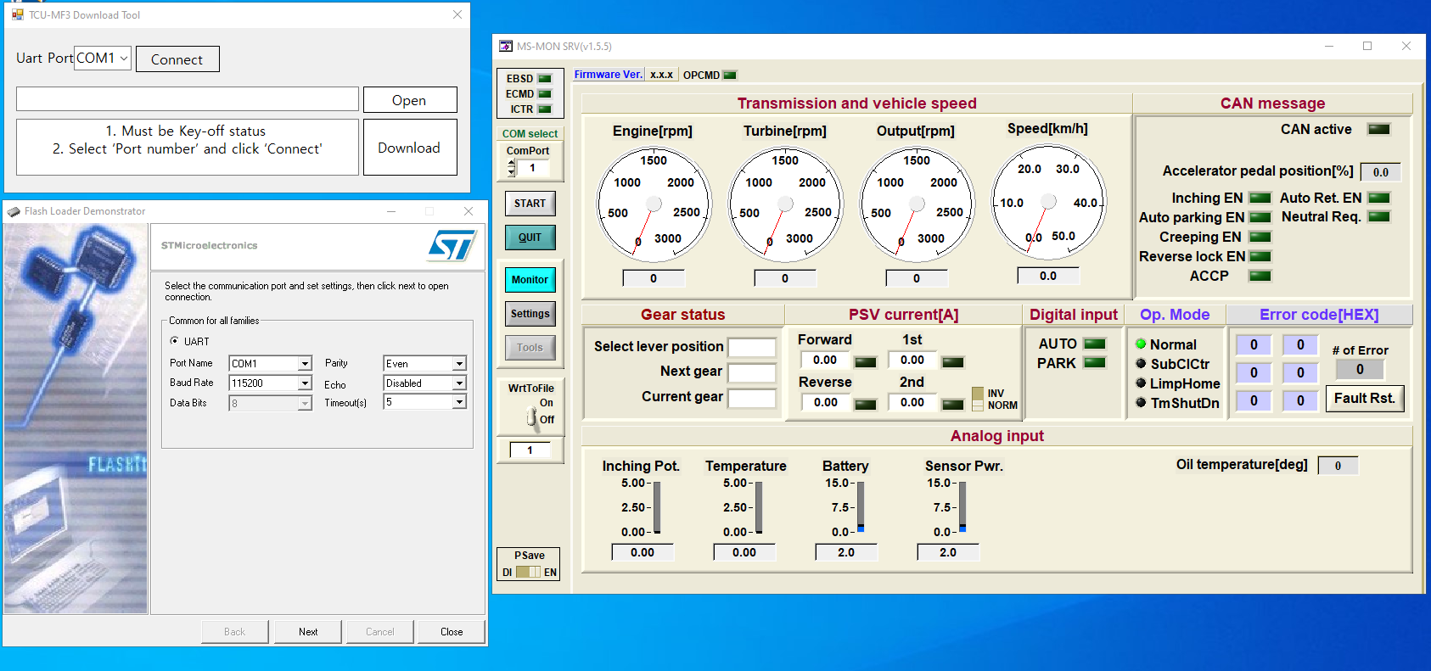Screen dimensions: 1431x671
Task: Toggle the WrtToFile On/Off switch
Action: (x=531, y=416)
